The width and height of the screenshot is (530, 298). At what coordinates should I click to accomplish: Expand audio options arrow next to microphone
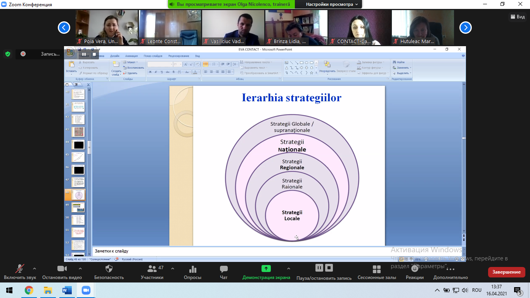[x=35, y=269]
